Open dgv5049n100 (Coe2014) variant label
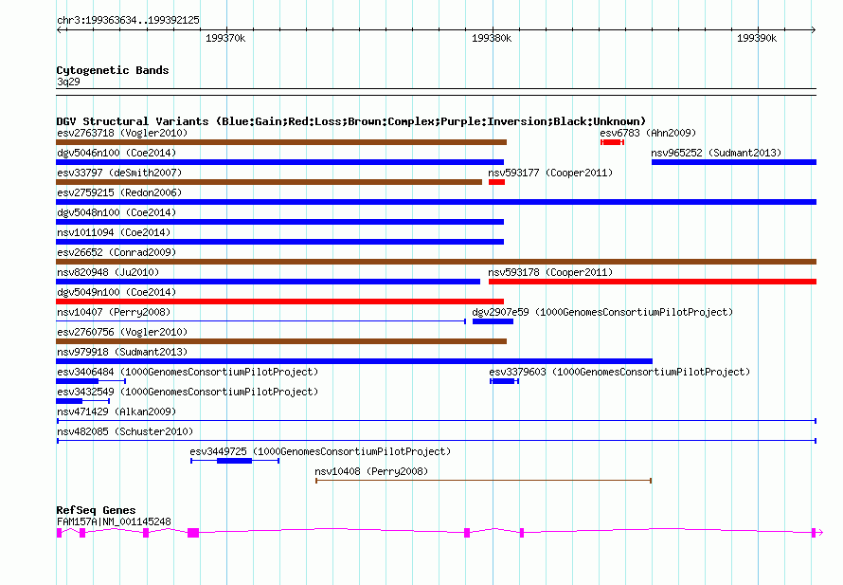Screen dimensions: 843x585 (x=117, y=292)
